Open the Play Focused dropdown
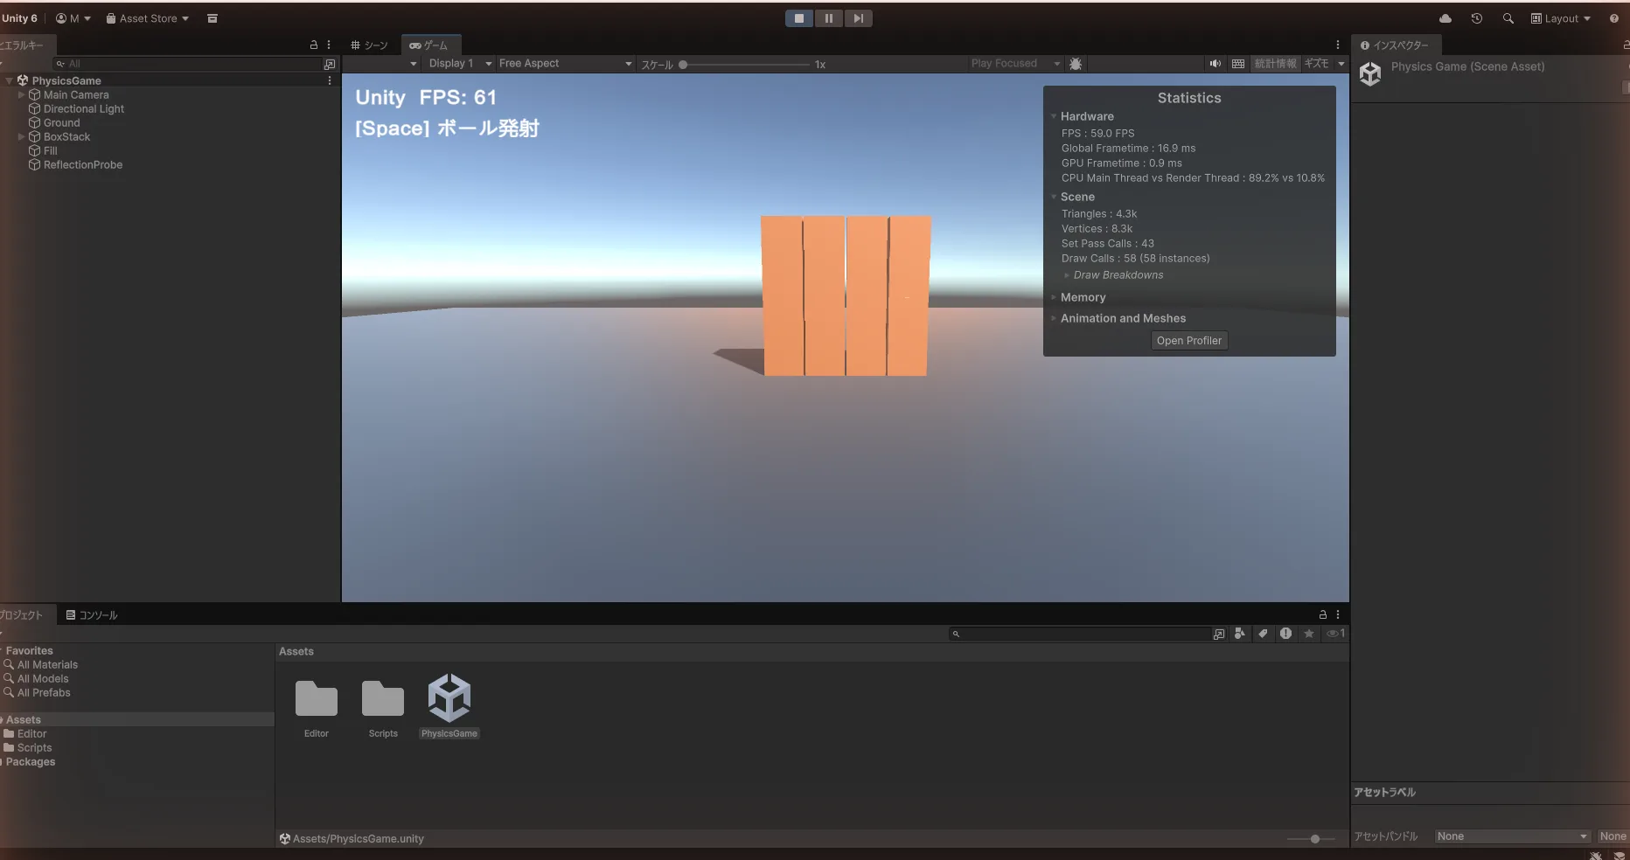 1014,64
